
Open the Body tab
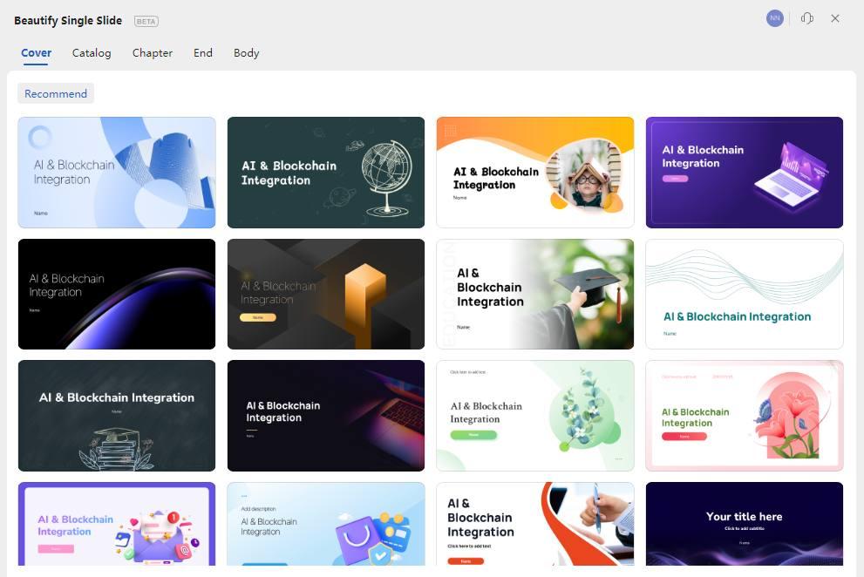pyautogui.click(x=247, y=53)
